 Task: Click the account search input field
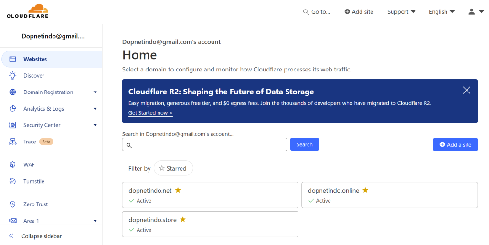[x=204, y=144]
